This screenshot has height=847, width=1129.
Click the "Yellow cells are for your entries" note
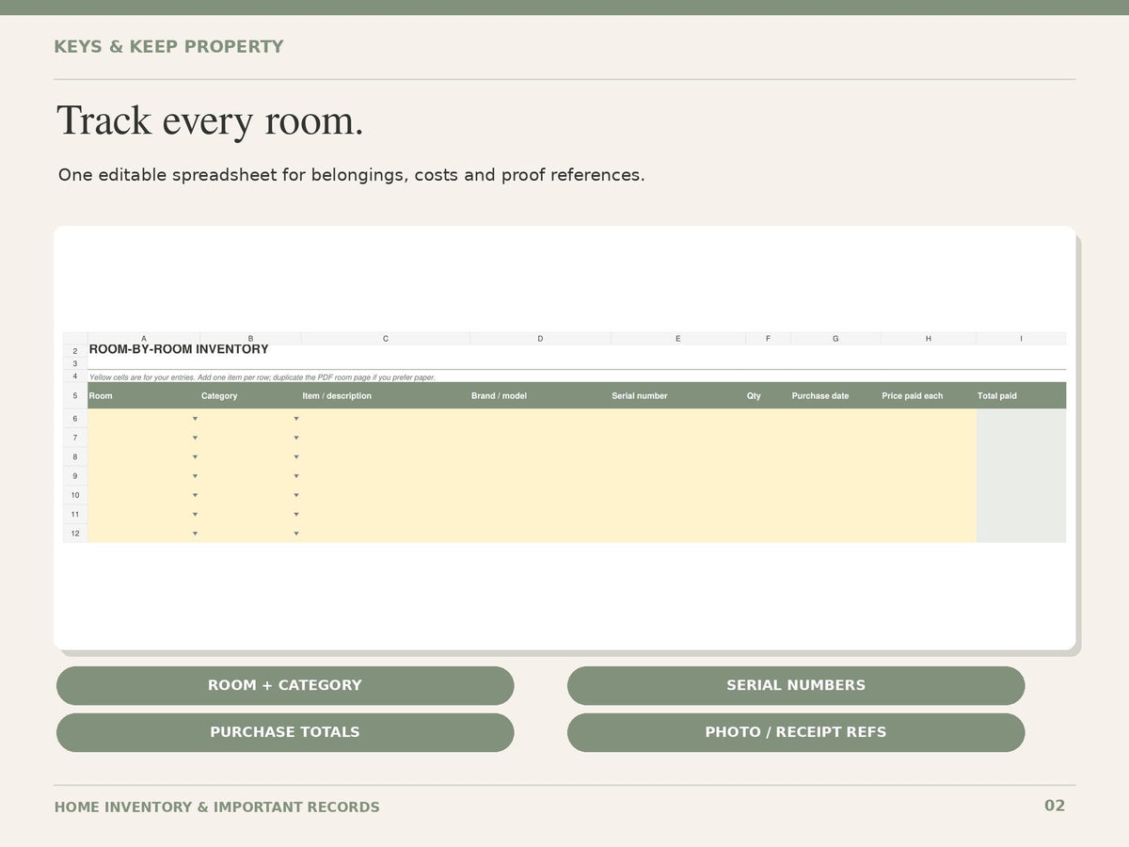click(x=262, y=377)
